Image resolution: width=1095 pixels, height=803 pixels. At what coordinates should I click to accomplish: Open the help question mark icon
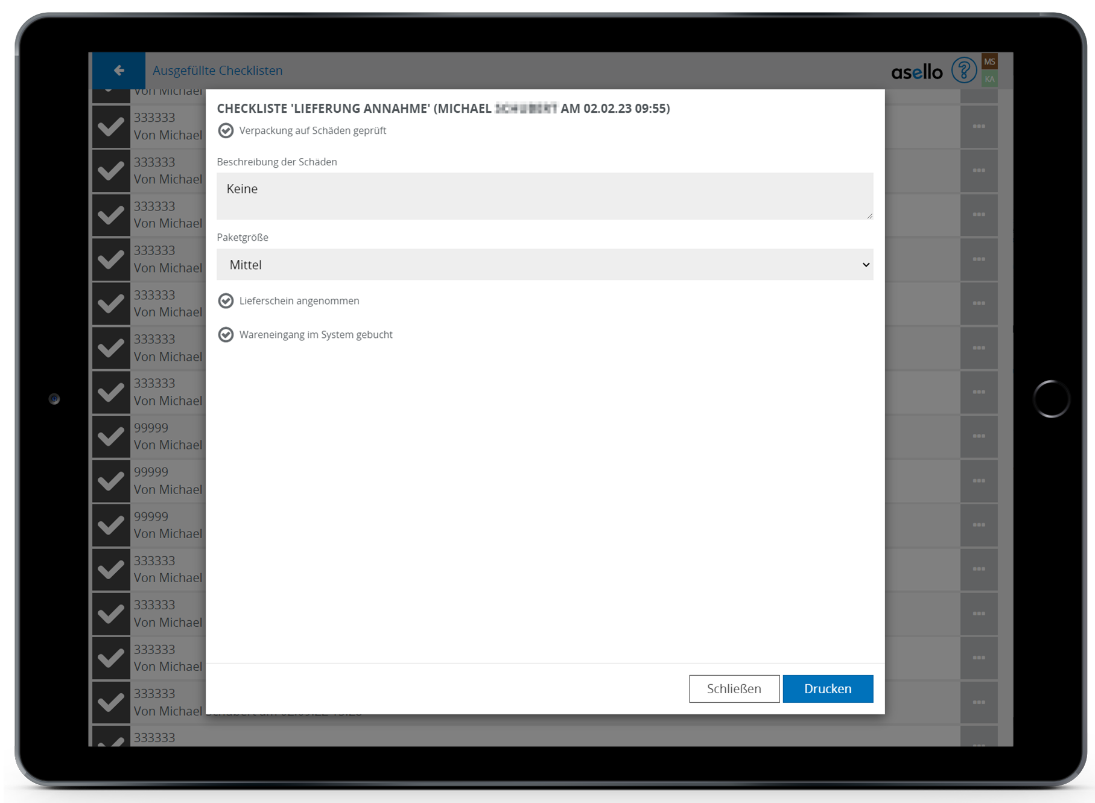tap(963, 71)
